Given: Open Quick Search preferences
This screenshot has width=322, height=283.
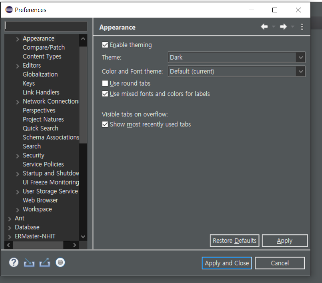Looking at the screenshot, I should [40, 128].
